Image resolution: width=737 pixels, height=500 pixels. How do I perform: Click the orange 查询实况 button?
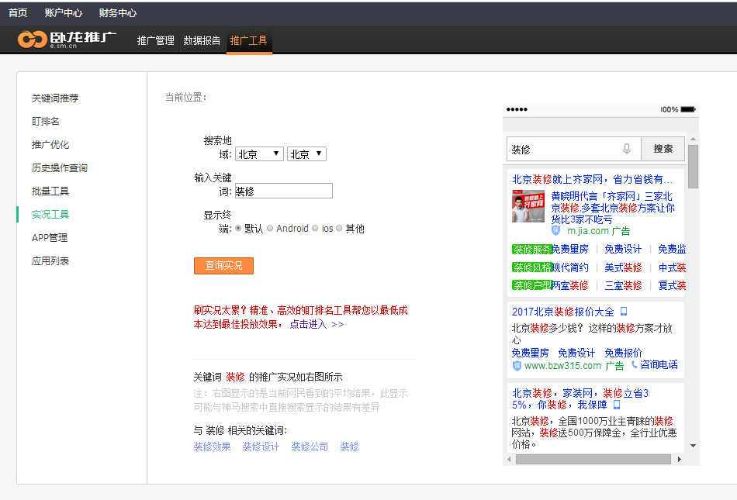tap(223, 266)
